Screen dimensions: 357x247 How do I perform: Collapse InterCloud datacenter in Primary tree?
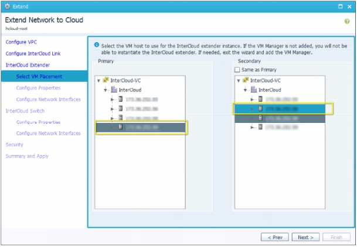106,90
